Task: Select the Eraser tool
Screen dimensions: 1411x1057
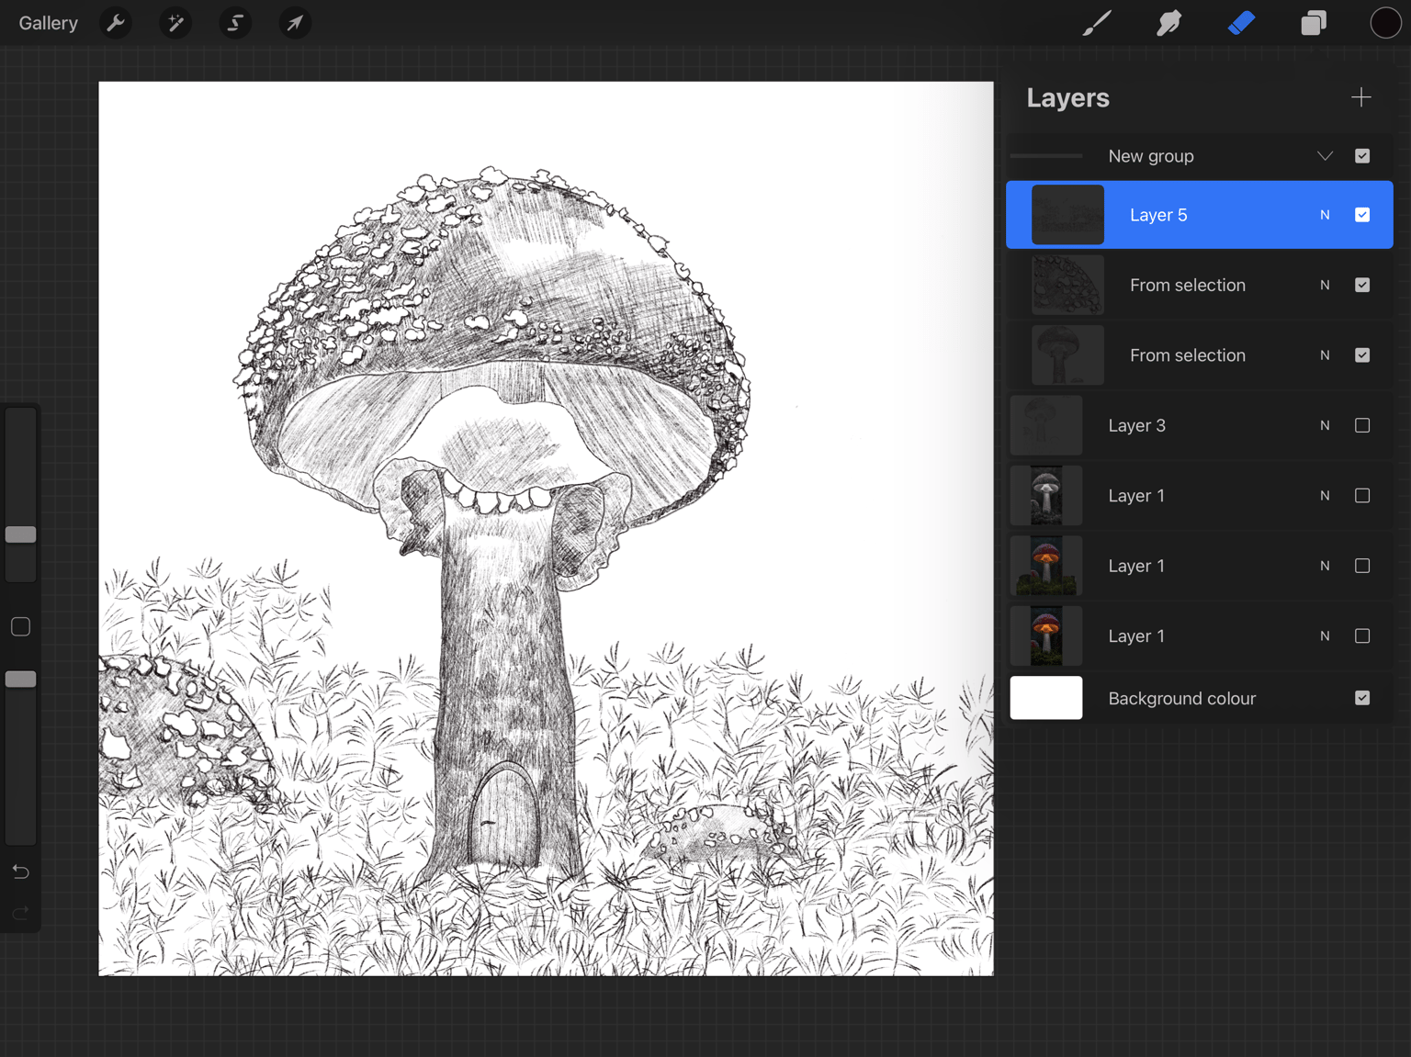Action: click(x=1241, y=23)
